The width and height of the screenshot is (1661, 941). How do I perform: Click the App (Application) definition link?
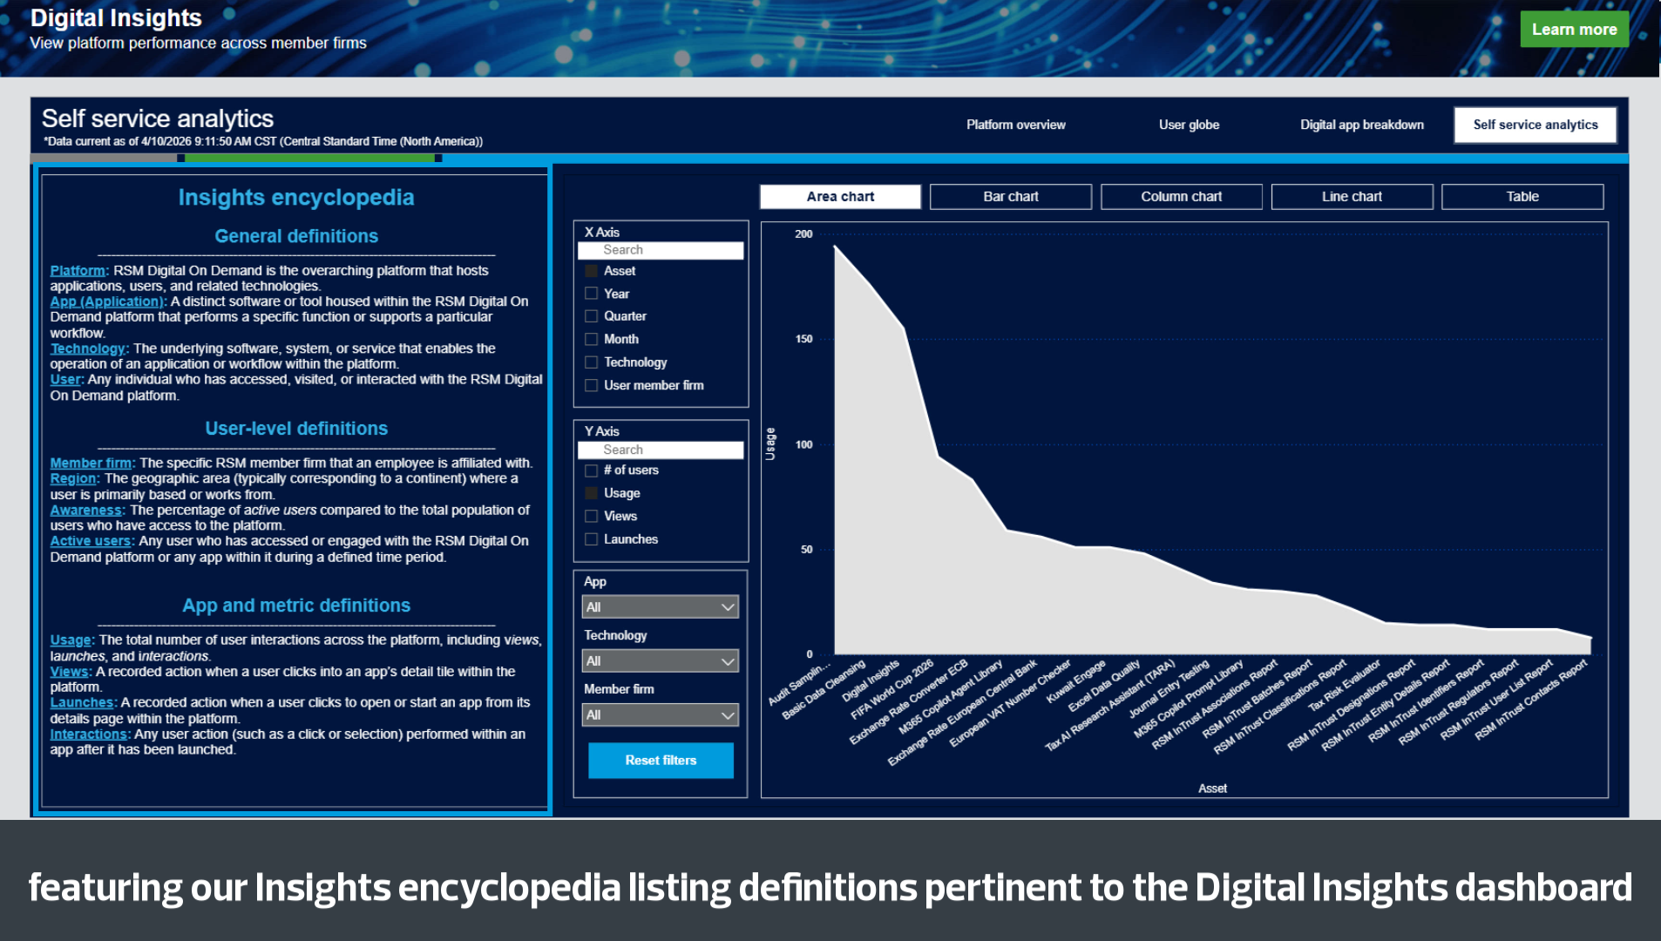(106, 301)
